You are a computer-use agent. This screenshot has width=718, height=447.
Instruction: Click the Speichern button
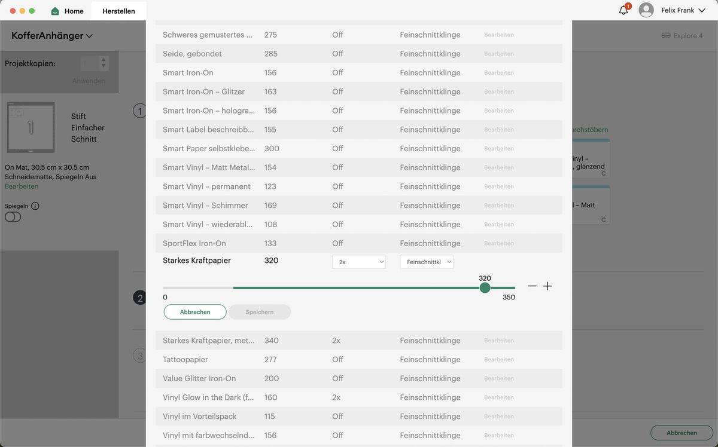pos(259,312)
